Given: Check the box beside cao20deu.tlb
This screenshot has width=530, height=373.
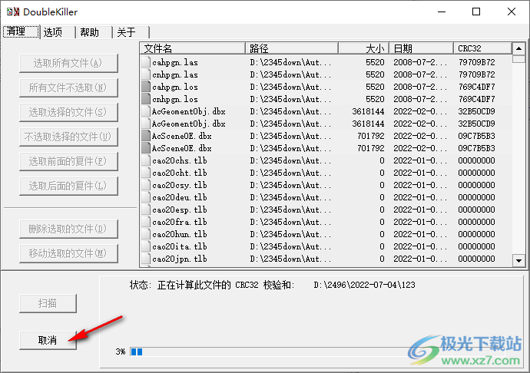Looking at the screenshot, I should [146, 197].
